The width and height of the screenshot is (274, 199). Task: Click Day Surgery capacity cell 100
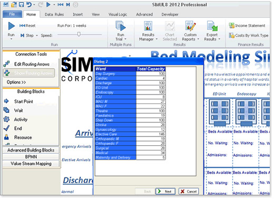(151, 74)
